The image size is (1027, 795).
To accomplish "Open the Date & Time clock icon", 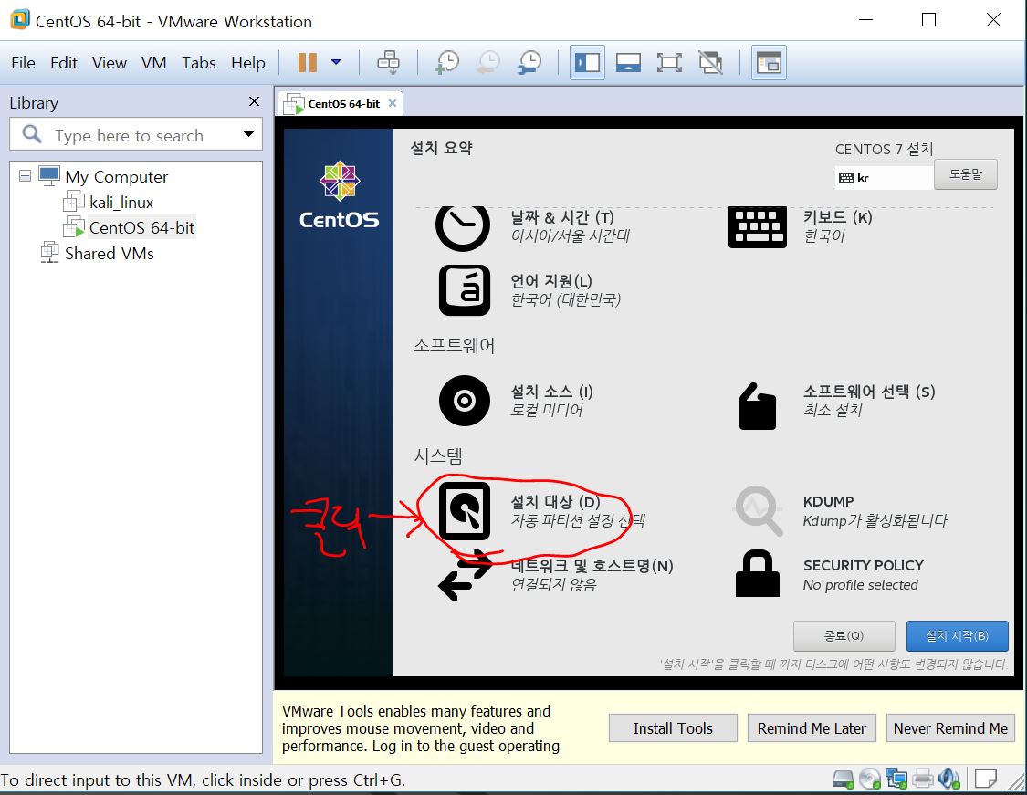I will [x=463, y=227].
